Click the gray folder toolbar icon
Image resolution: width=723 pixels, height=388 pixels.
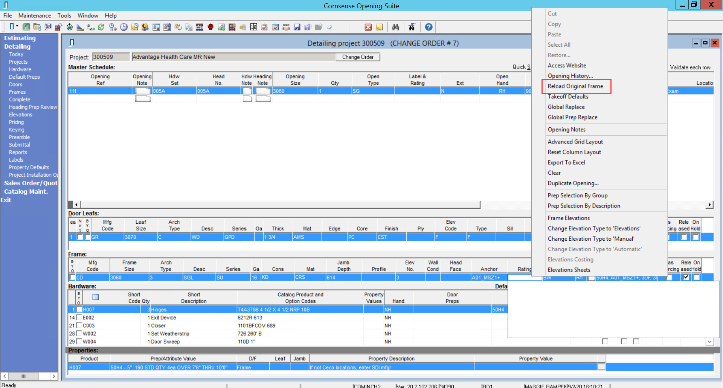[319, 27]
